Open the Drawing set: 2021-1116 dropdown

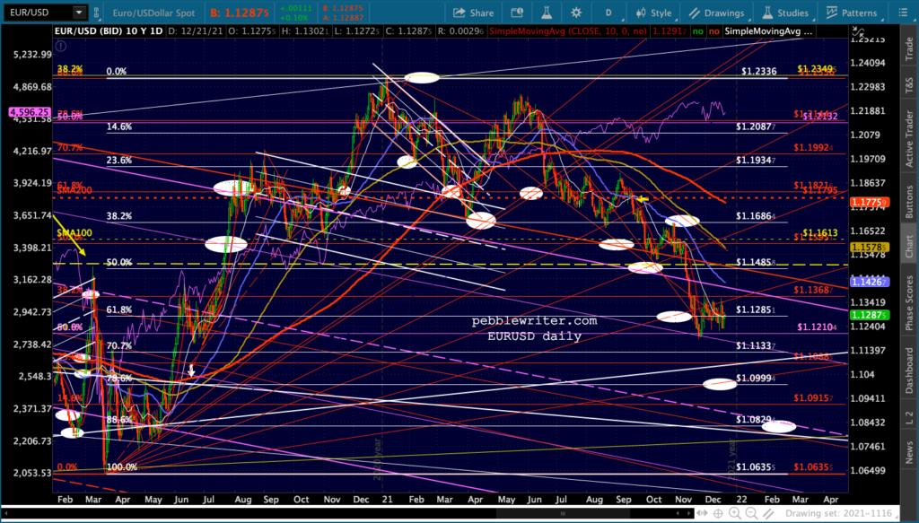pos(841,514)
